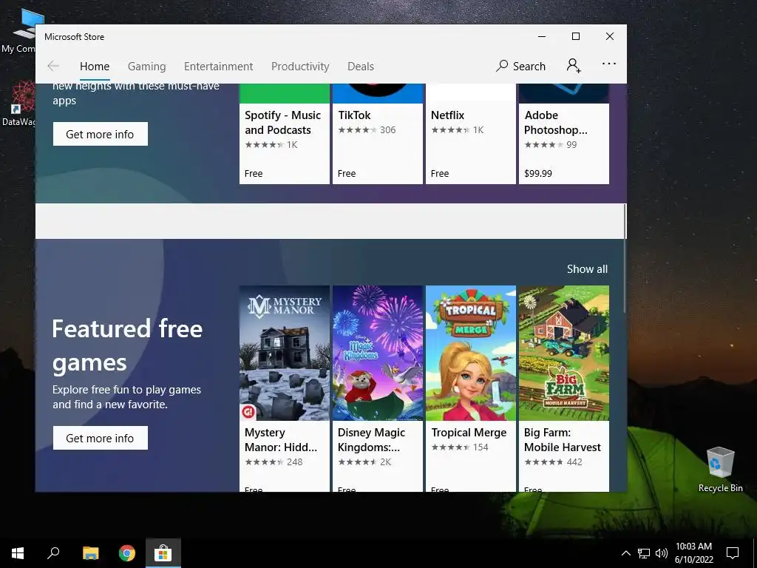757x568 pixels.
Task: Click the Tropical Merge rating 154
Action: tap(460, 447)
